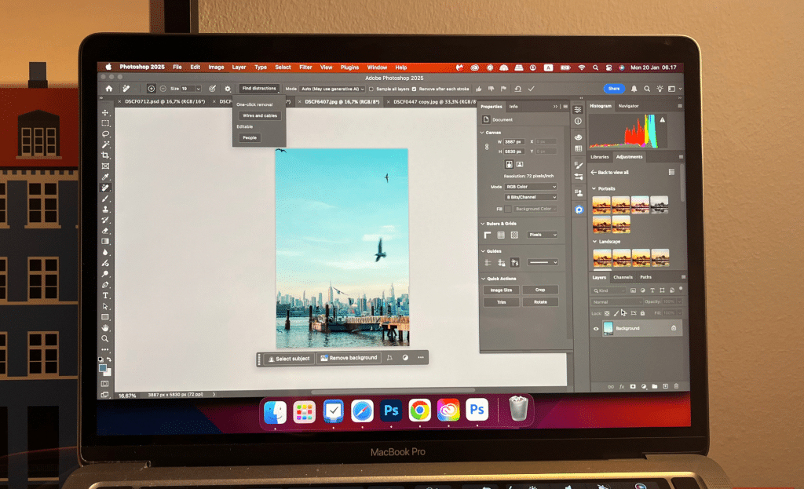Click the foreground color swatch
The image size is (804, 489).
coord(103,367)
